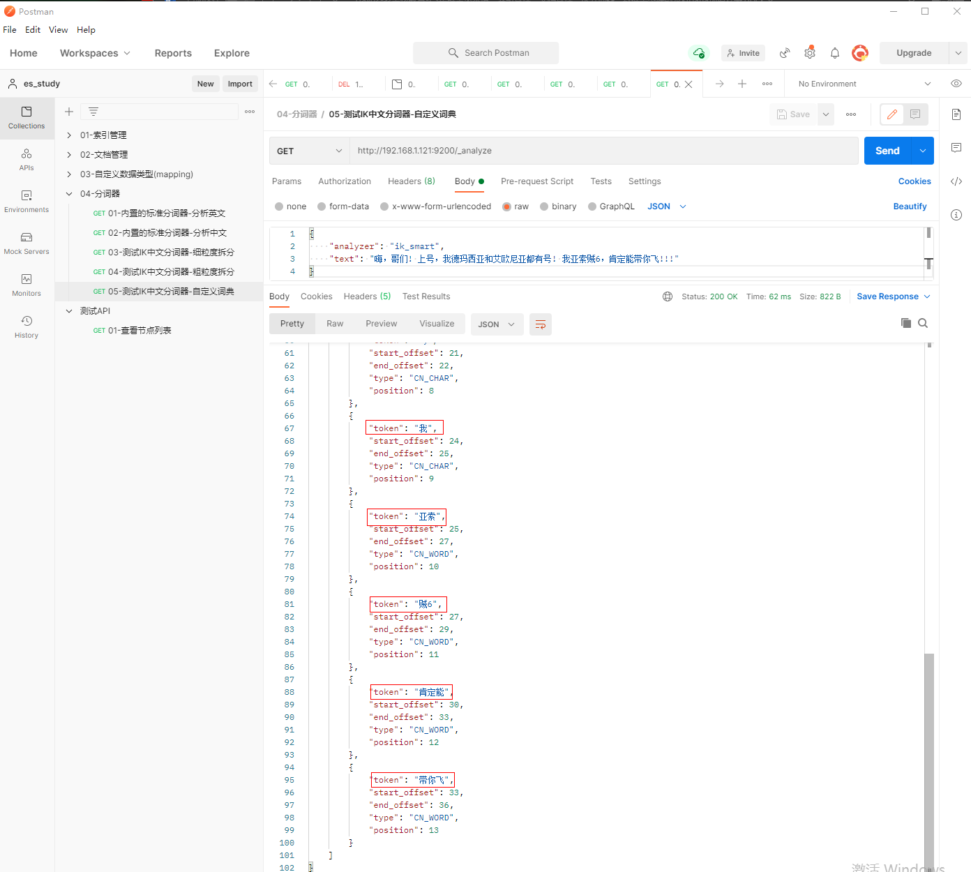Click the request URL input field
This screenshot has width=971, height=872.
pos(603,151)
